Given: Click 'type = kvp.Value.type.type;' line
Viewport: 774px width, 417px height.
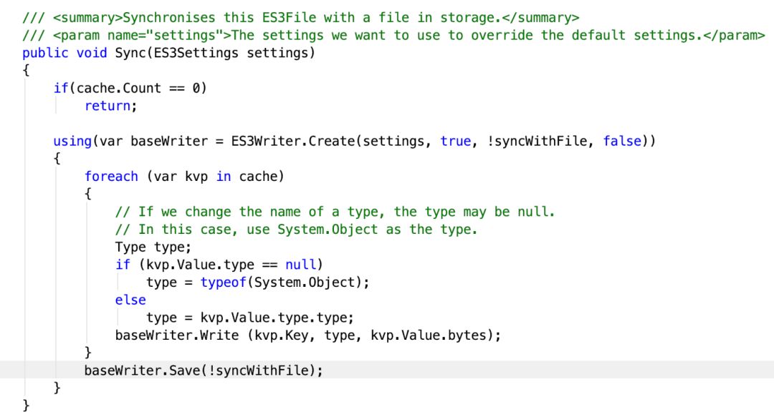Looking at the screenshot, I should tap(250, 318).
